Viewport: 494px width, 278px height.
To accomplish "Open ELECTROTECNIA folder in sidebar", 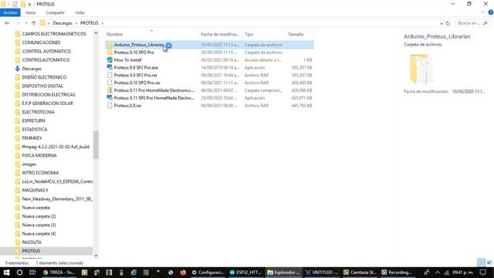I will pos(38,112).
